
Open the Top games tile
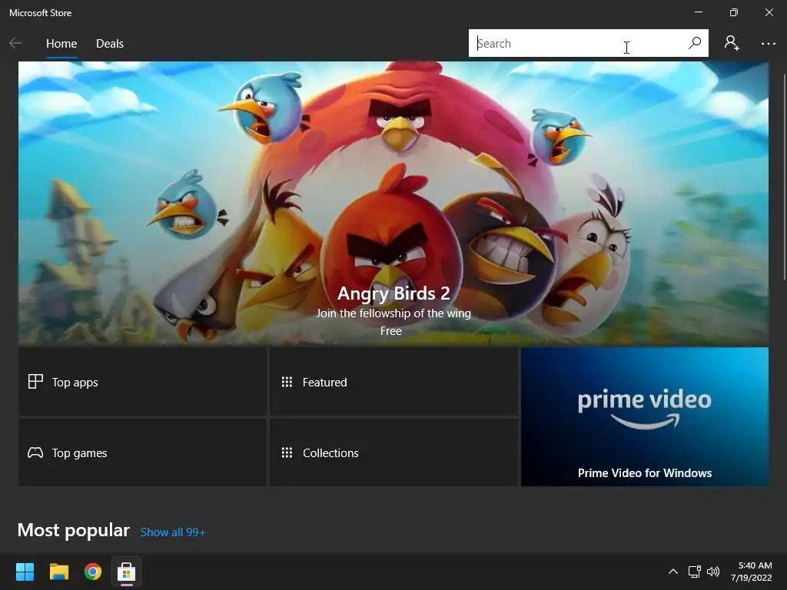pyautogui.click(x=142, y=452)
